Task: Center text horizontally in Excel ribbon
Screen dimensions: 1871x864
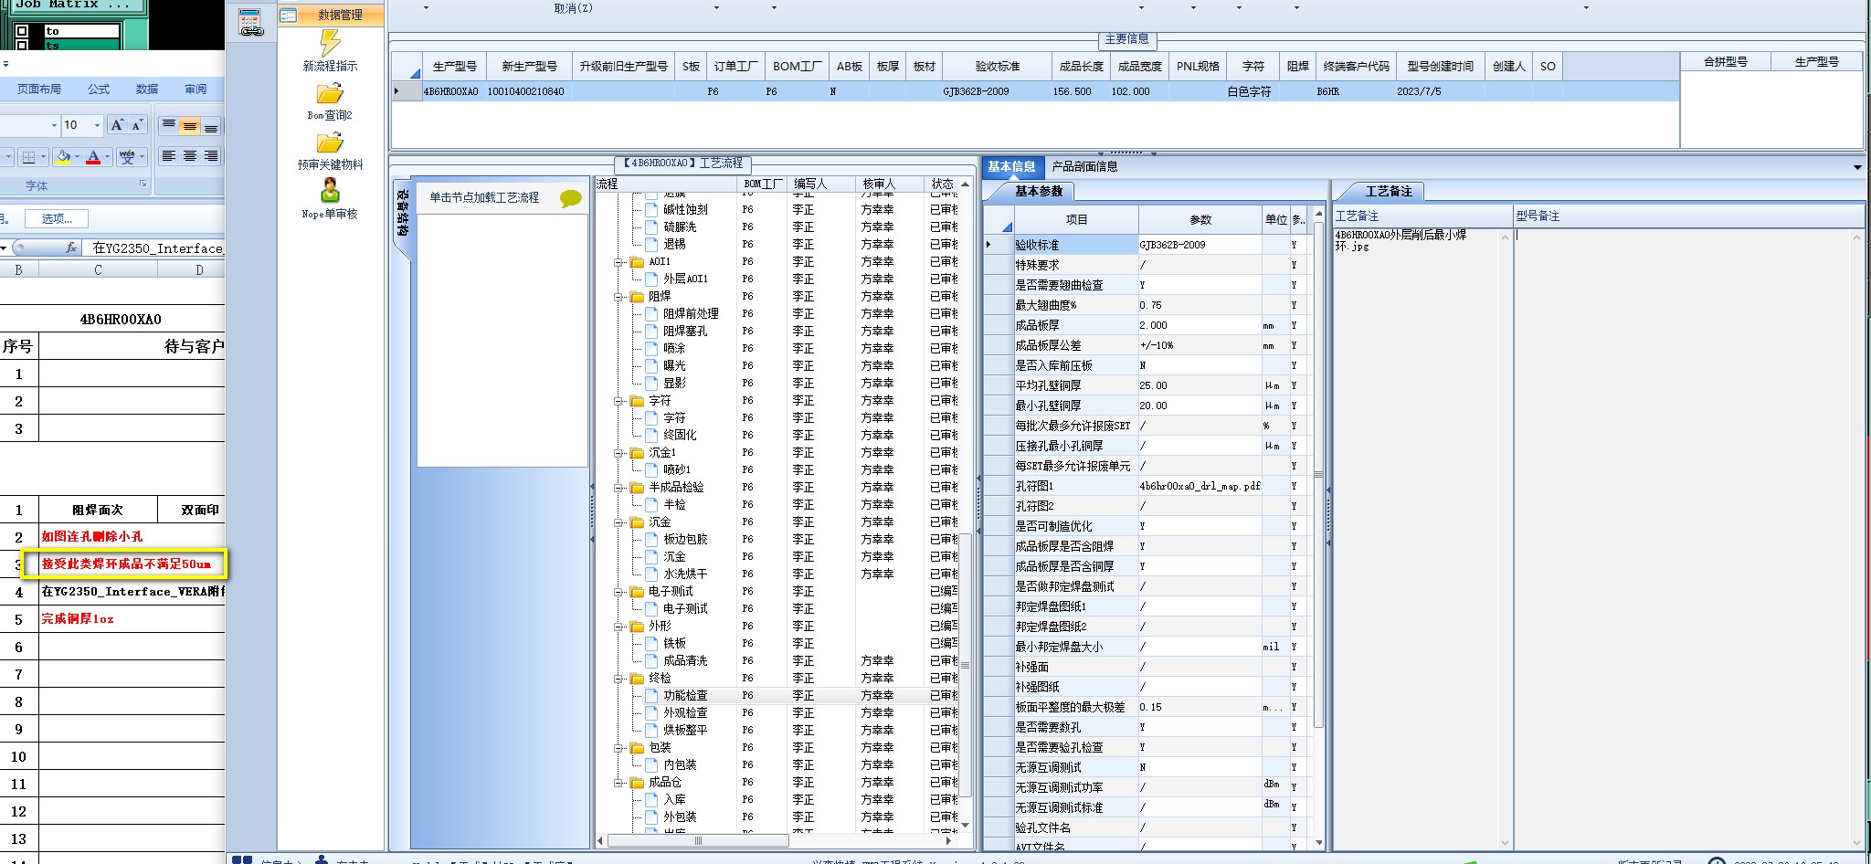Action: click(x=189, y=156)
